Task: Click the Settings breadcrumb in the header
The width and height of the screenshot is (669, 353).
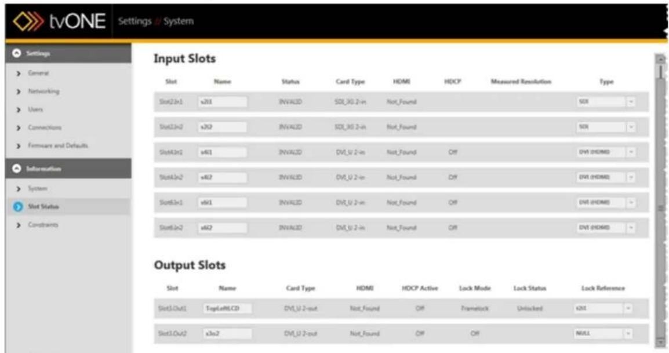Action: coord(135,21)
